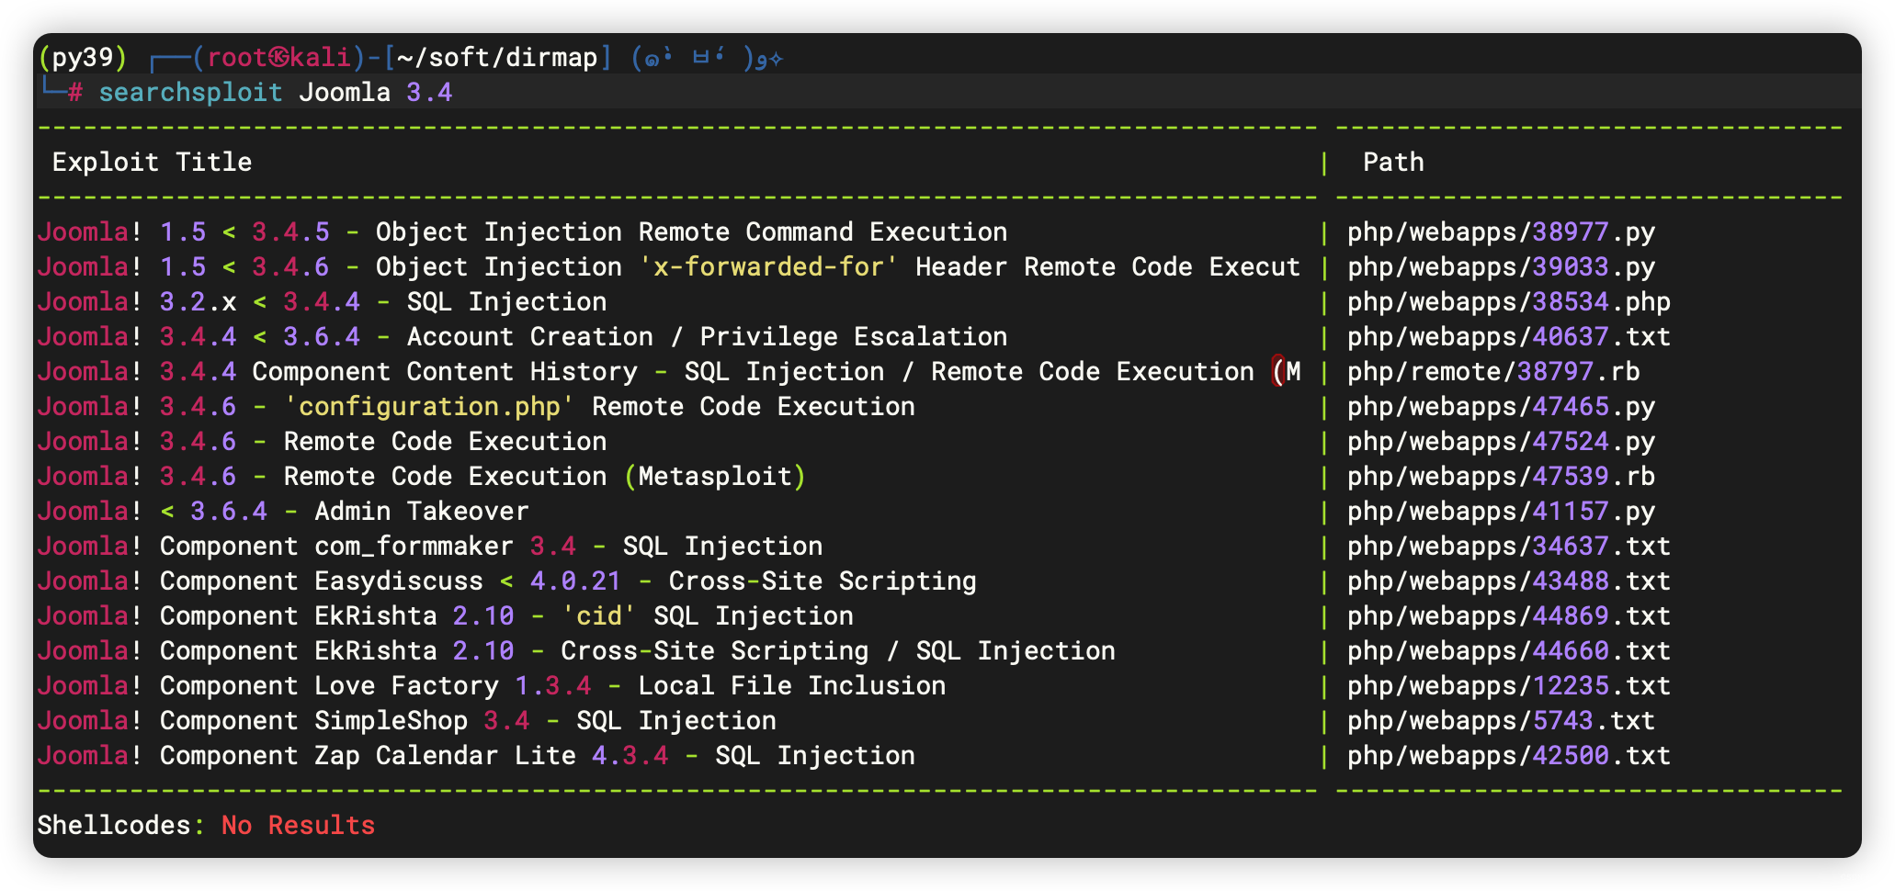Select path php/webapps/41157.py
The image size is (1895, 891).
pyautogui.click(x=1501, y=512)
